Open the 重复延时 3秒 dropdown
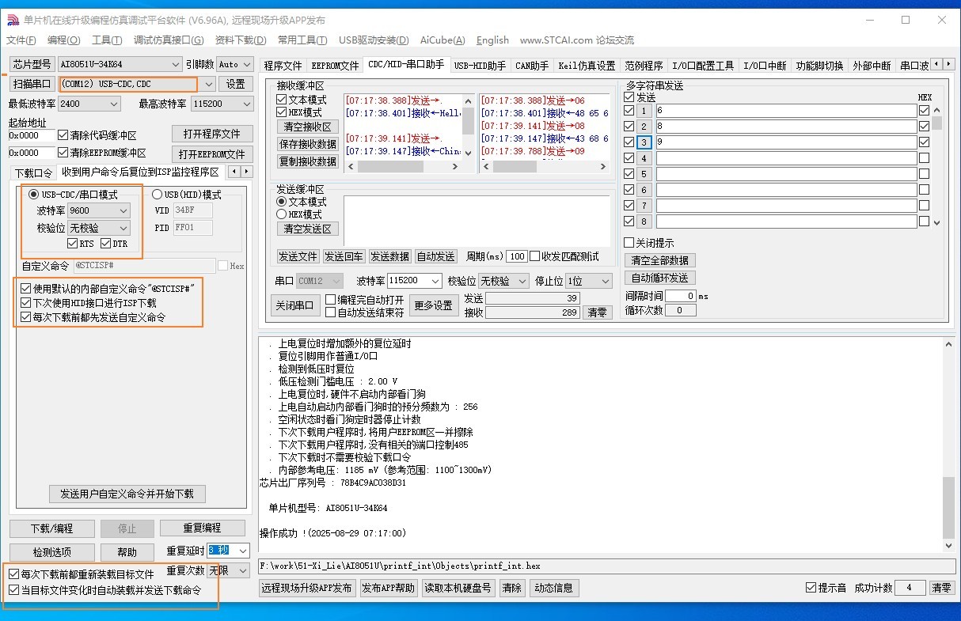This screenshot has width=961, height=621. 243,551
